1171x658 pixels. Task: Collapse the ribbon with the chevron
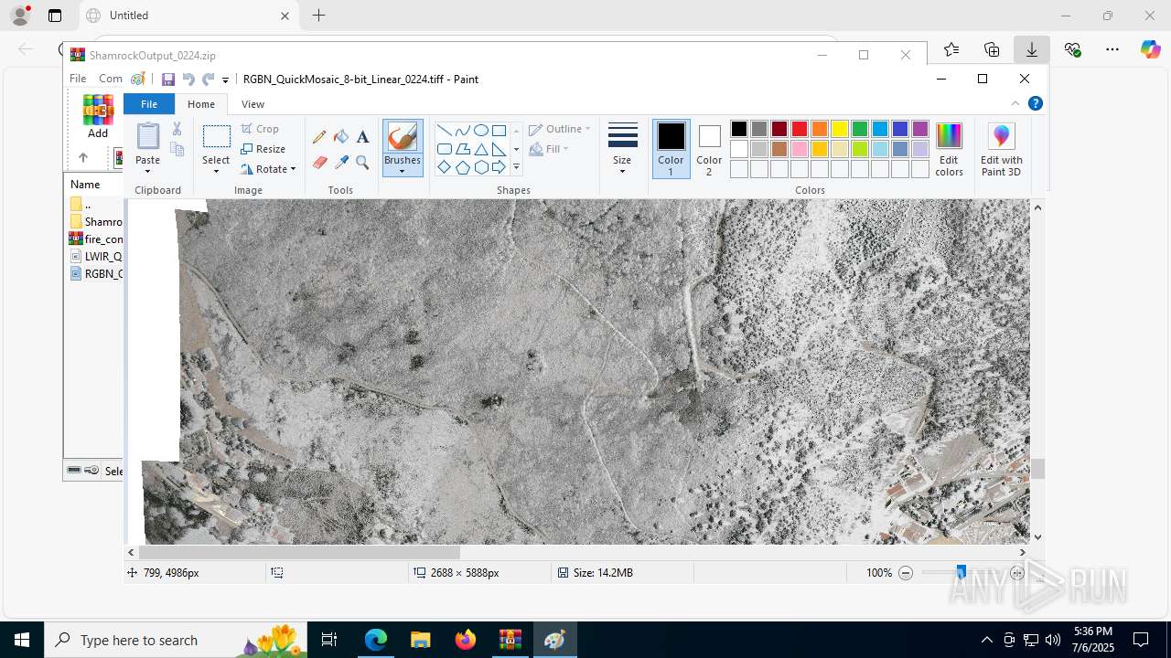click(x=1015, y=103)
